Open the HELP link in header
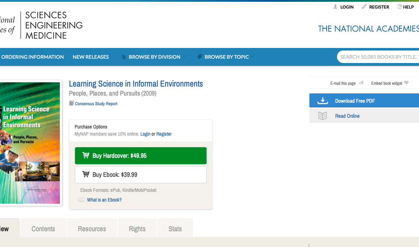419x247 pixels. click(x=408, y=7)
